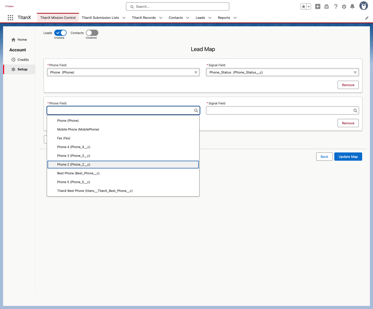Click the Favorites star icon

(304, 6)
